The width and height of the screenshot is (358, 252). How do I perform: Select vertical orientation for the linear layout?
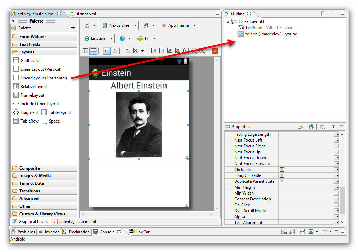(x=94, y=51)
